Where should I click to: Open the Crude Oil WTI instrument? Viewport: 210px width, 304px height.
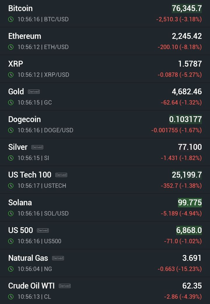click(31, 286)
